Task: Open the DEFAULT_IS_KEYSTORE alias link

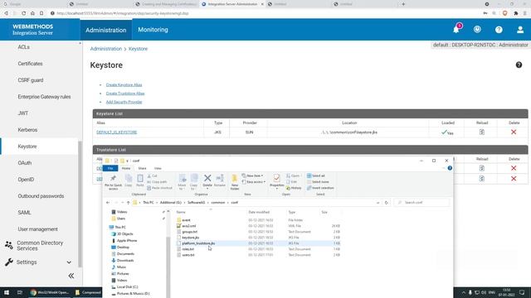Action: click(x=117, y=132)
